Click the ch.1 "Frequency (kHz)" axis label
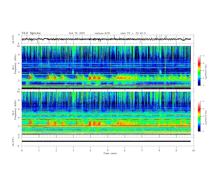The width and height of the screenshot is (218, 169). (15, 64)
